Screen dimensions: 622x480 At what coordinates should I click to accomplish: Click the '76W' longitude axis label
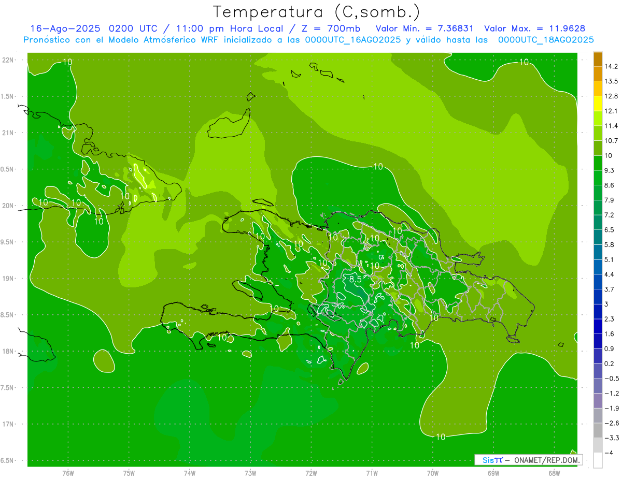[68, 473]
